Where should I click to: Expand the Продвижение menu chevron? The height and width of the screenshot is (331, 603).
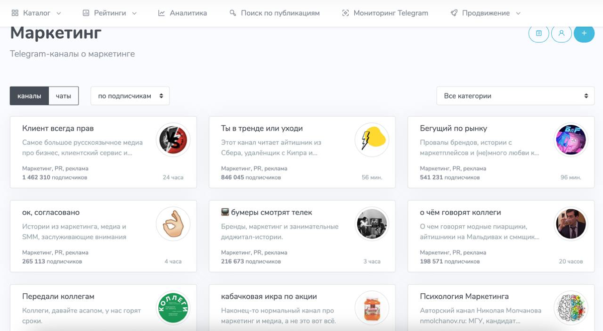518,14
